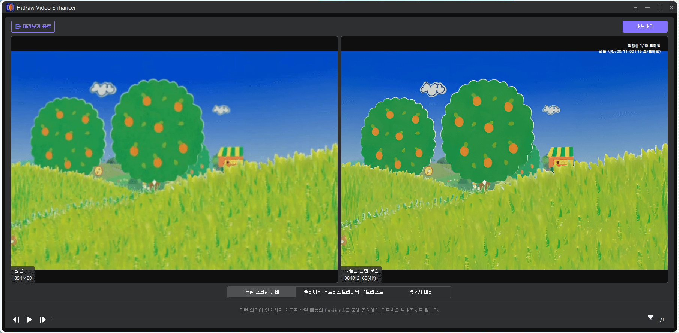679x333 pixels.
Task: Click the original video preview pane
Action: (x=174, y=160)
